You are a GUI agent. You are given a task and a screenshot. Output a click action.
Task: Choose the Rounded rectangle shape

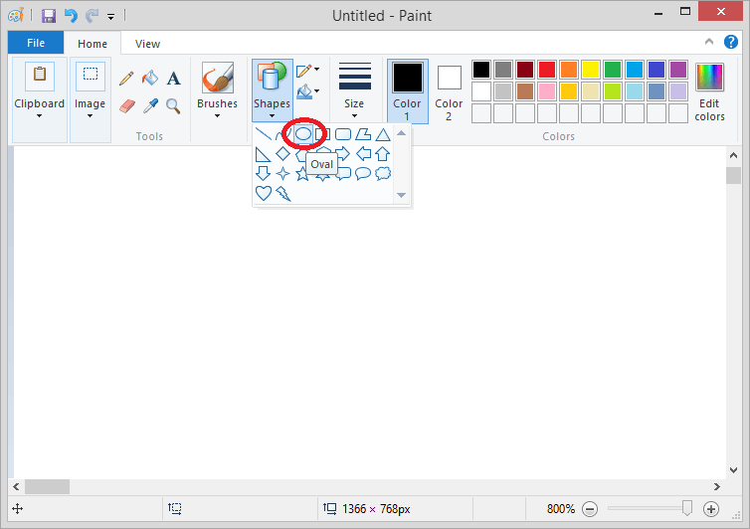[343, 134]
